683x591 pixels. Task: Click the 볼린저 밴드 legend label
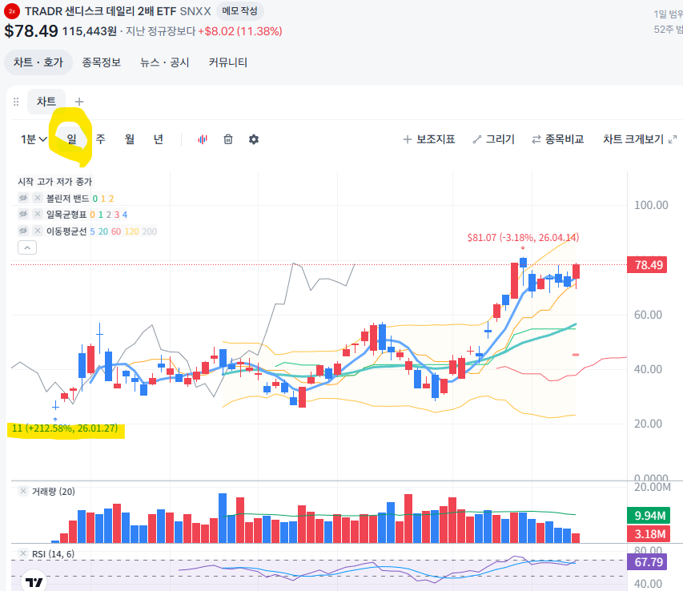point(67,199)
